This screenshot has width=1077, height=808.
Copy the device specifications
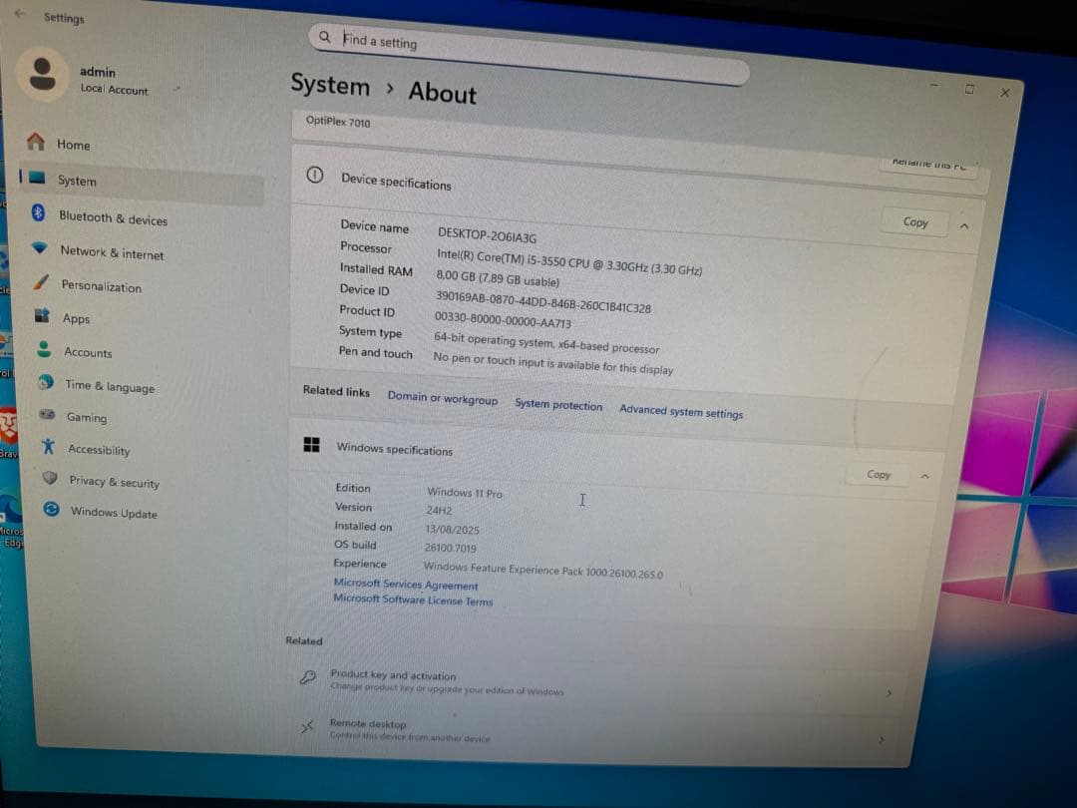point(914,221)
